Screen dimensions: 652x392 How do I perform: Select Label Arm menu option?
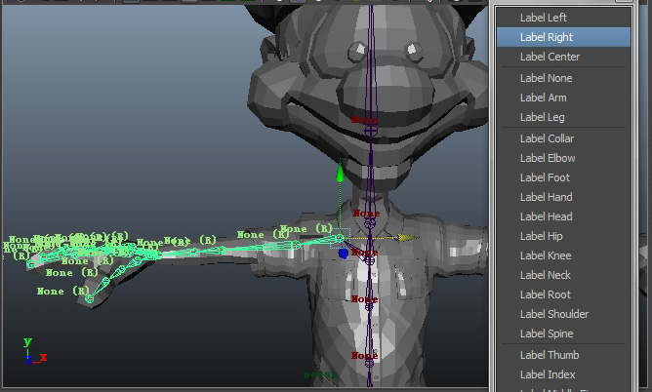pos(563,98)
